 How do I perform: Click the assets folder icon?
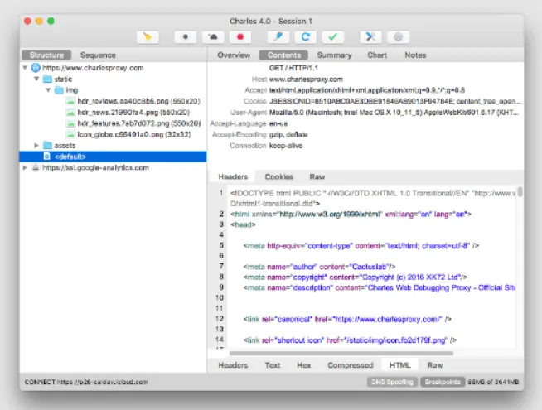tap(47, 146)
